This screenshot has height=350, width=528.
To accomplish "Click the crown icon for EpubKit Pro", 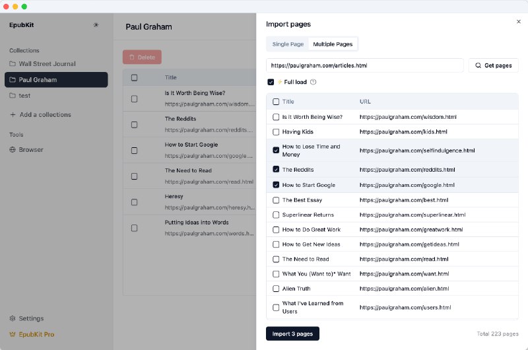I will click(13, 334).
